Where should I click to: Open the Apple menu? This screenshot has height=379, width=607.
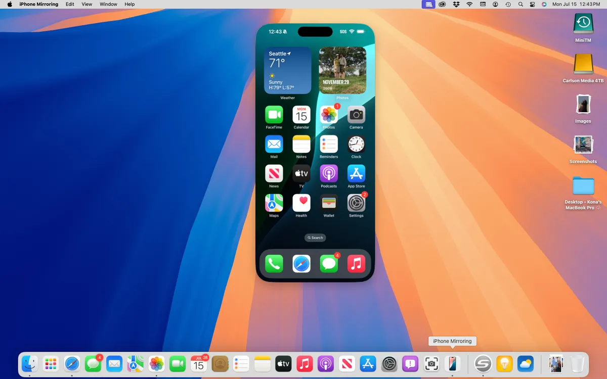(x=10, y=4)
